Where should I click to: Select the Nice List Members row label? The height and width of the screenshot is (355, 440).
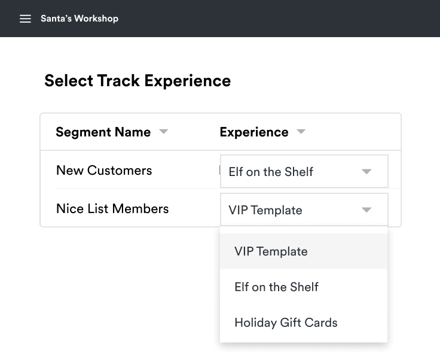coord(112,209)
